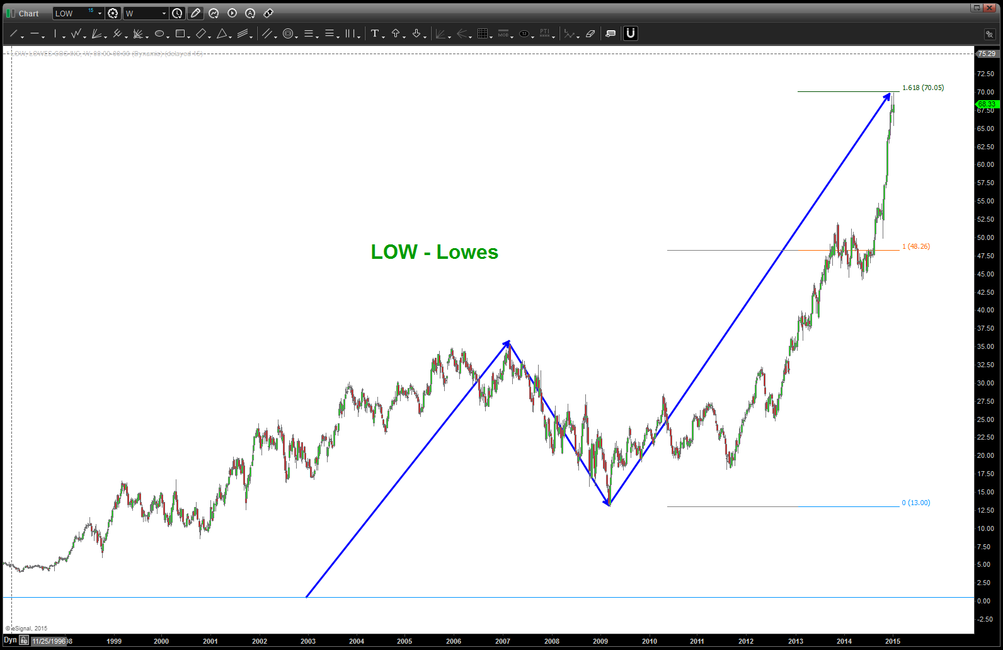Toggle the magnet snap mode button
Screen dimensions: 1003x650
point(630,34)
